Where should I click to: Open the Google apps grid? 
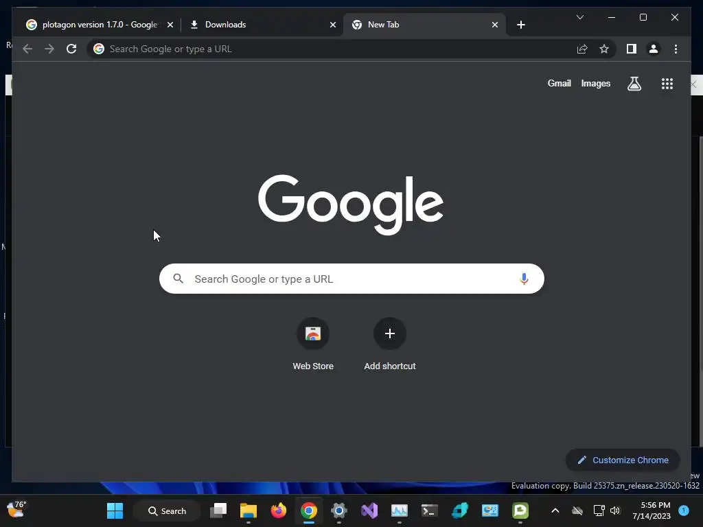667,84
